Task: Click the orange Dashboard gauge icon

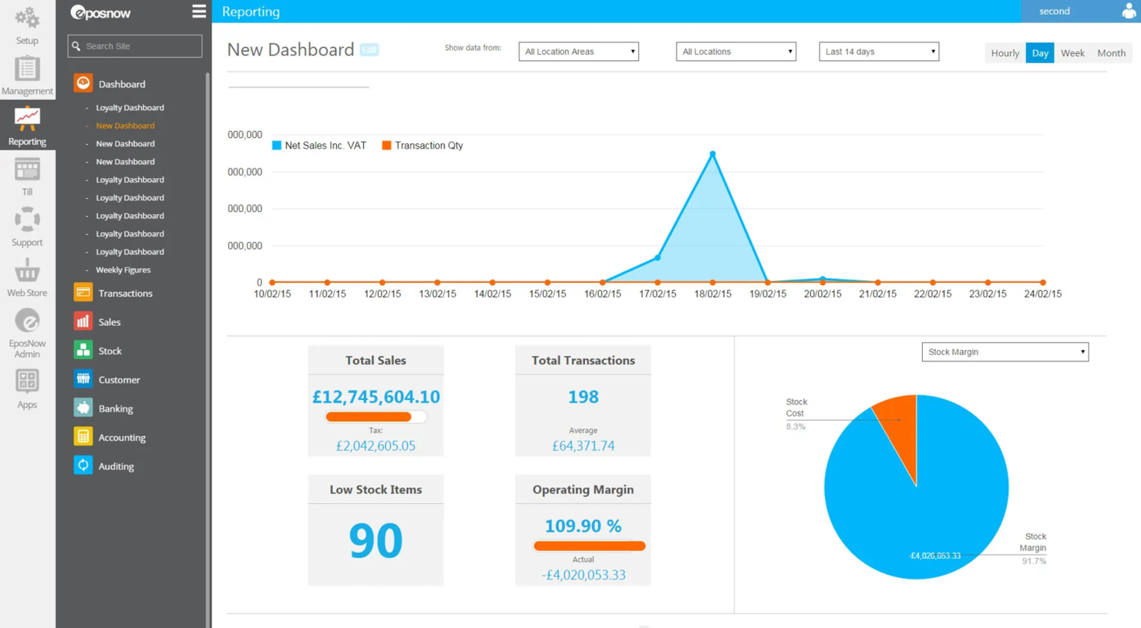Action: 82,83
